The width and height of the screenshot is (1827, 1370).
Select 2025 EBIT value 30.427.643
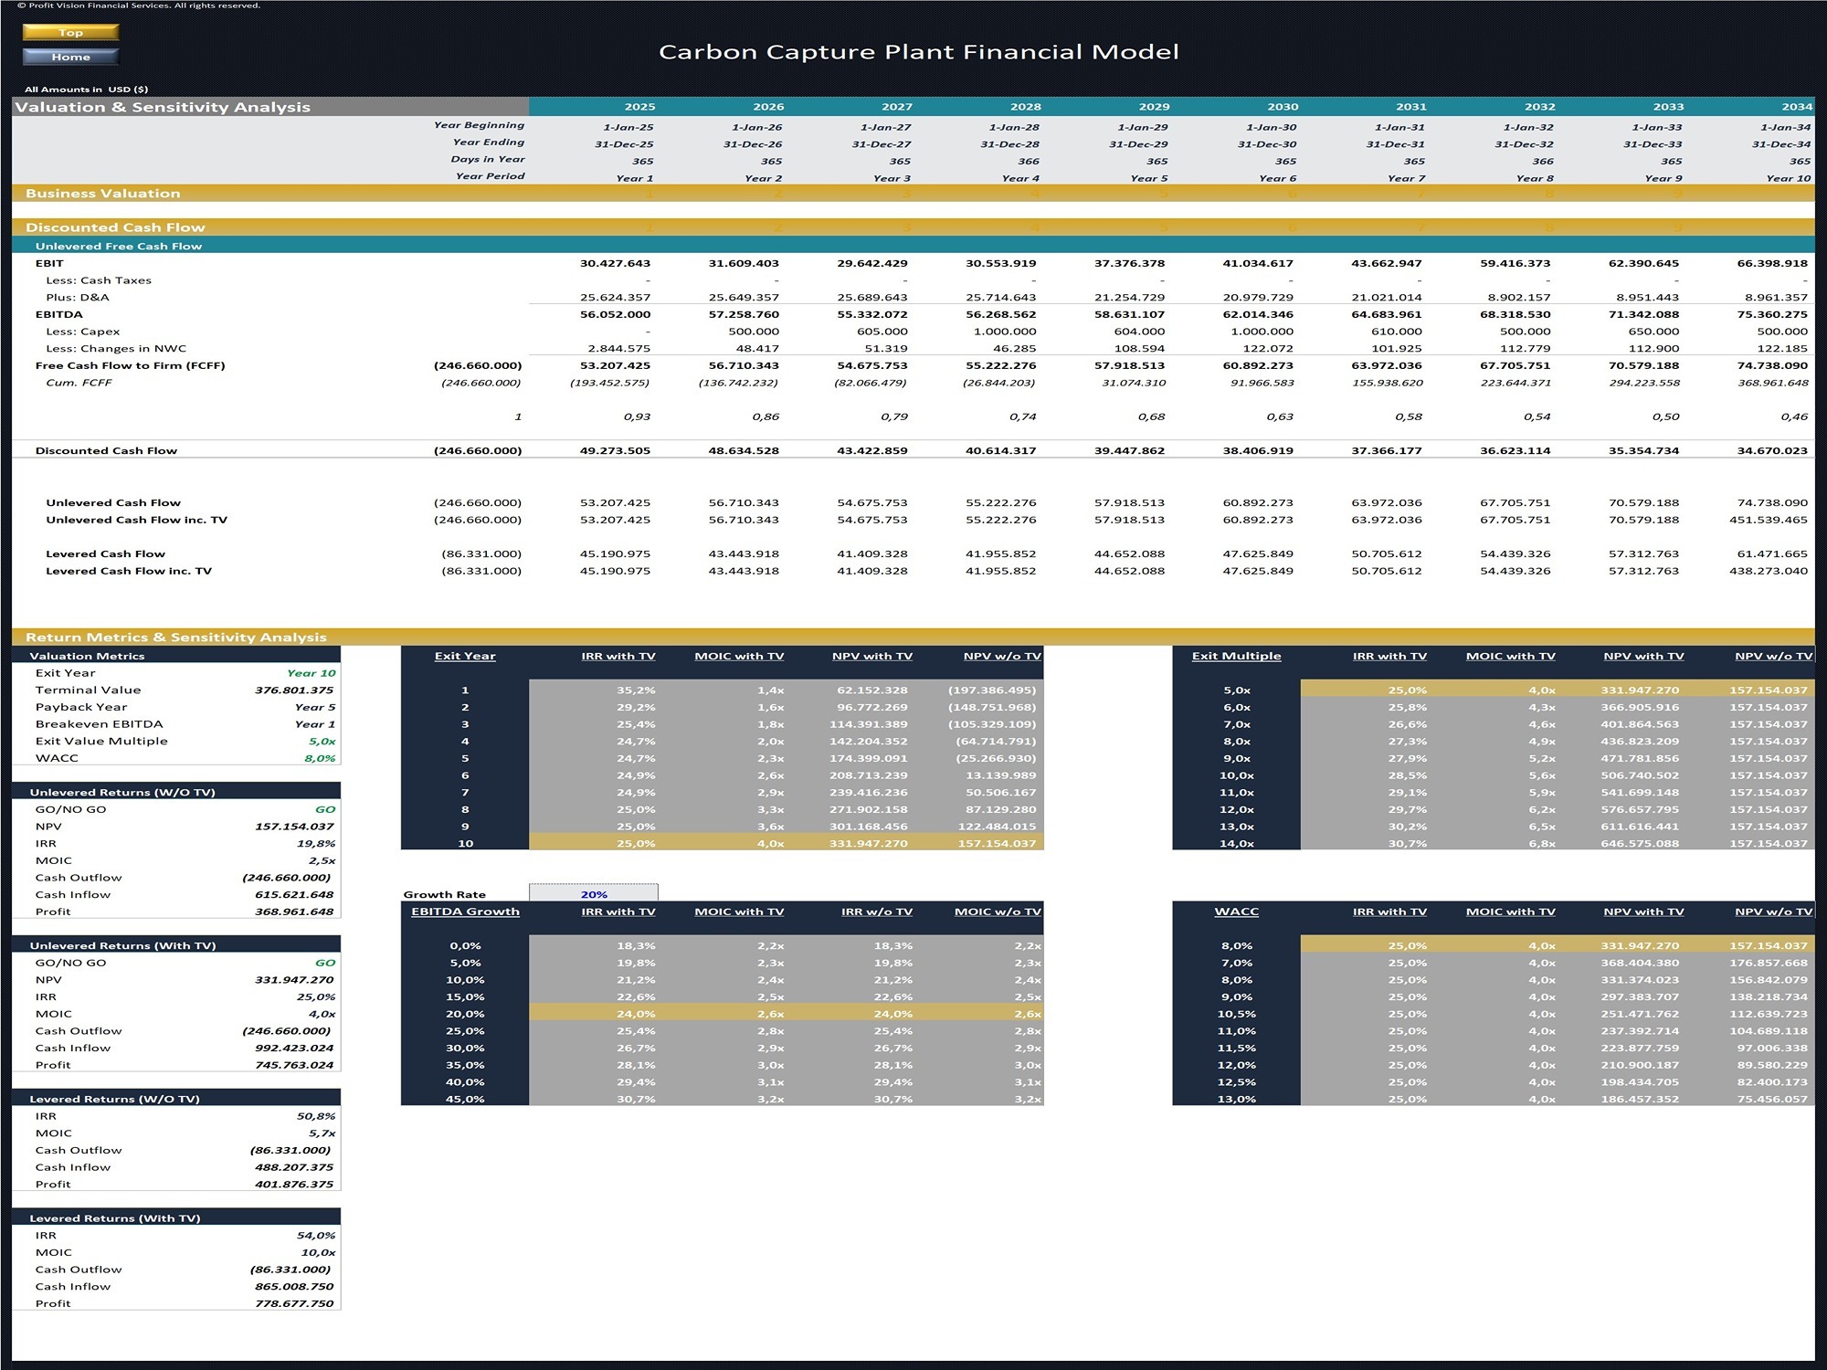[x=615, y=263]
